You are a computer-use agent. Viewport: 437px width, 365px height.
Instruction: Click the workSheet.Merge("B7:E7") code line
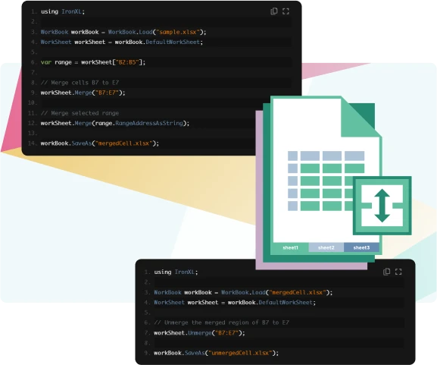(83, 93)
